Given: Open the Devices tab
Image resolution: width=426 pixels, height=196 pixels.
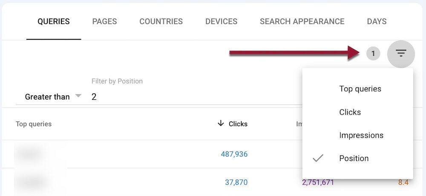Looking at the screenshot, I should pos(221,21).
